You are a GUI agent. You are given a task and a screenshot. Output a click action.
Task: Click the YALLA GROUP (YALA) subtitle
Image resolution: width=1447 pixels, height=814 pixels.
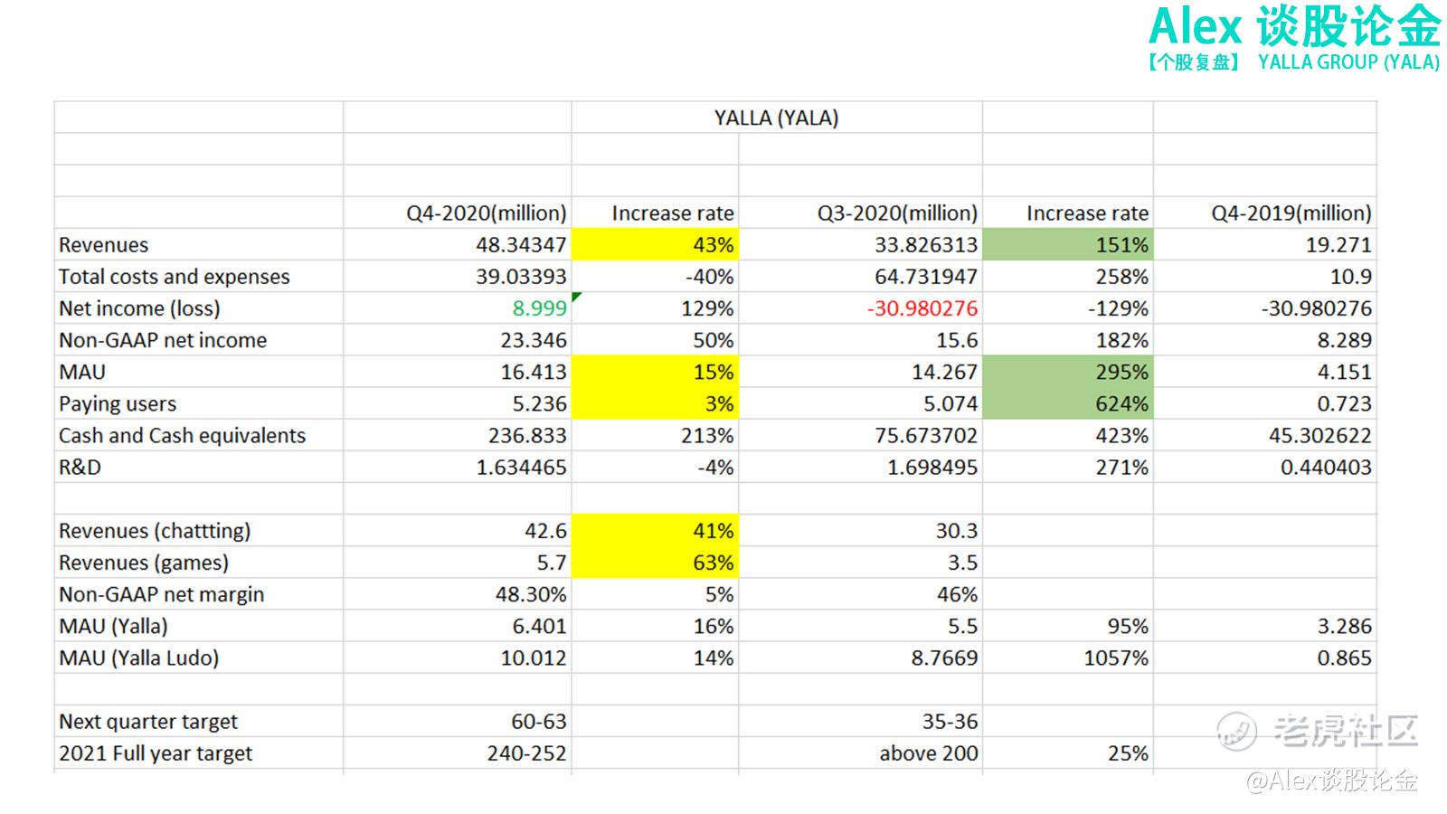click(1348, 62)
